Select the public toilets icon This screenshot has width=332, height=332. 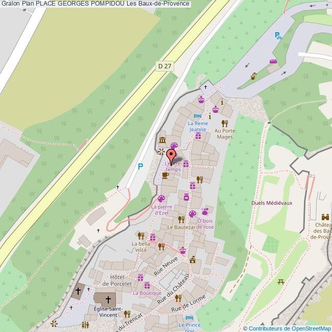pos(86,324)
